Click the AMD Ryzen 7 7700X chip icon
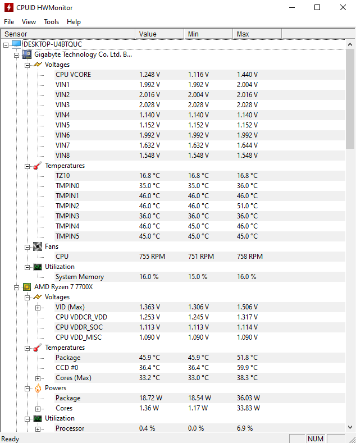Screen dimensions: 356x443 [27, 287]
